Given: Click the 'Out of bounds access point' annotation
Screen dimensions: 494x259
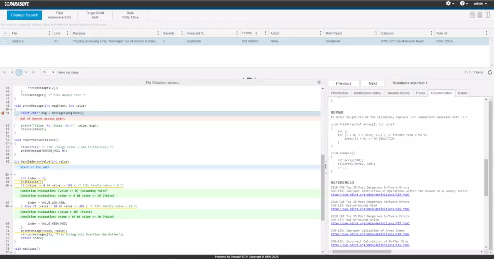Looking at the screenshot, I should tap(42, 119).
